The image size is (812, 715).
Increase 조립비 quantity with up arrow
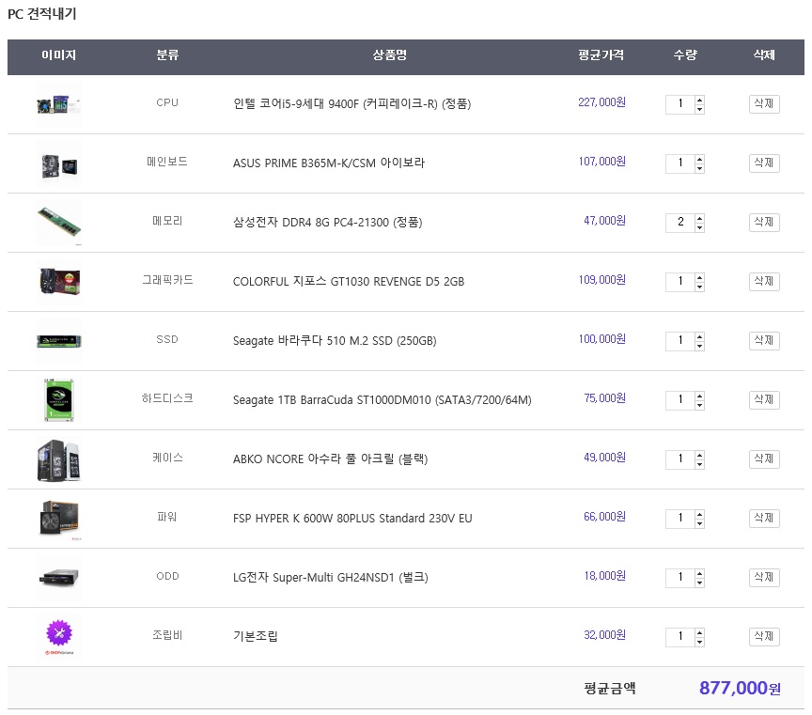point(699,632)
